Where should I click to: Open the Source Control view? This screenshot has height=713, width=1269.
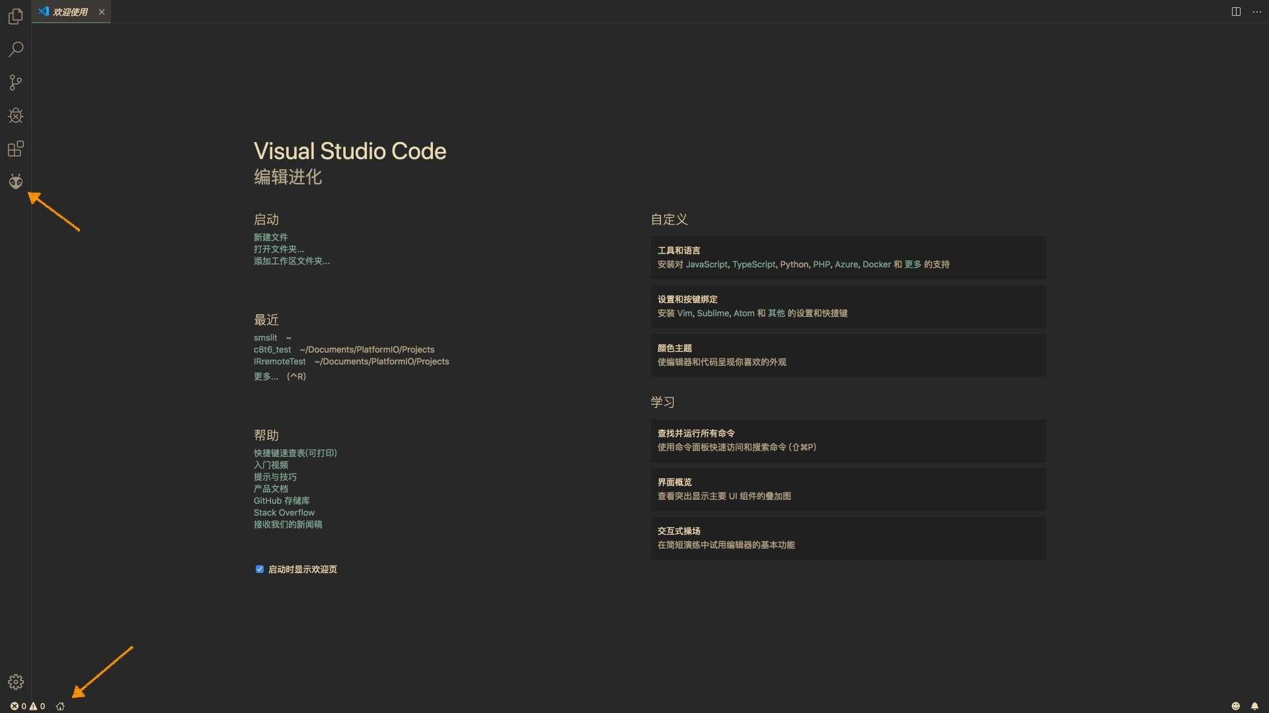coord(16,83)
